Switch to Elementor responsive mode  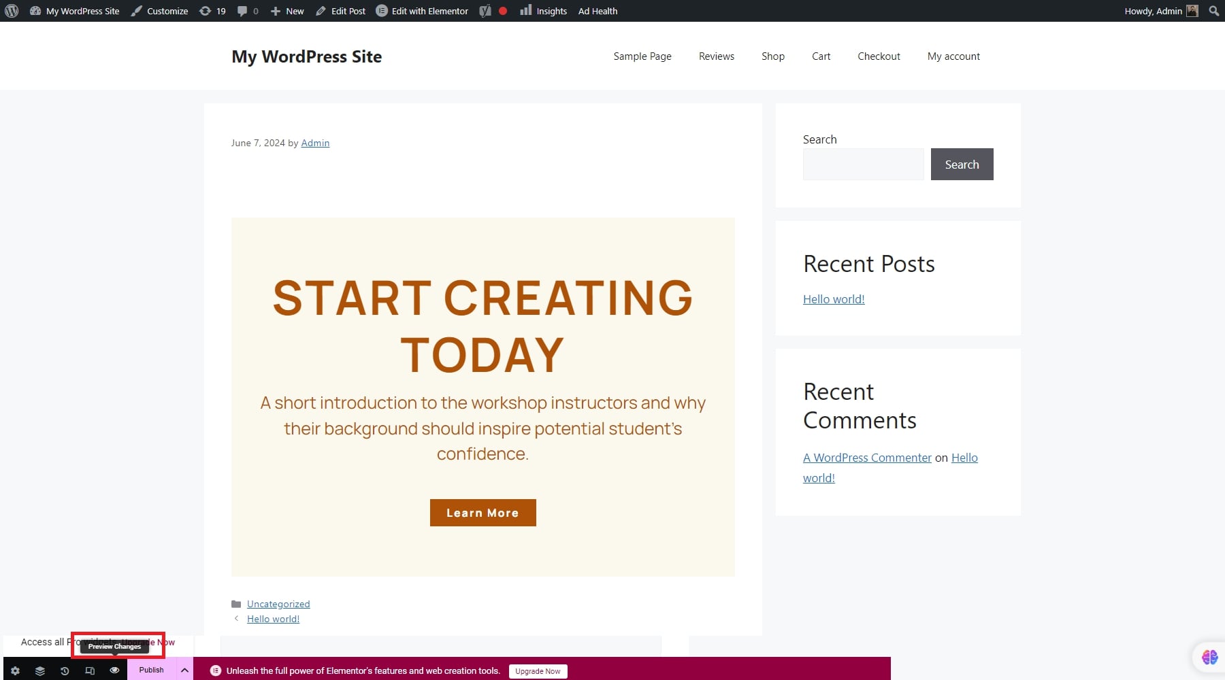point(90,670)
